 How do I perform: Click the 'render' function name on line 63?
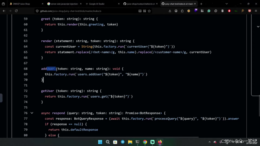pos(47,41)
